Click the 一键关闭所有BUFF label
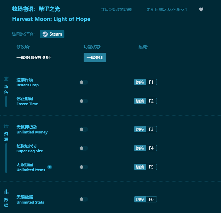The image size is (221, 213). (34, 57)
